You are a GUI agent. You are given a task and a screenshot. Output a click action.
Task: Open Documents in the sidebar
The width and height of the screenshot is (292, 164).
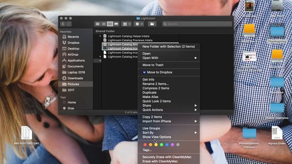click(76, 67)
